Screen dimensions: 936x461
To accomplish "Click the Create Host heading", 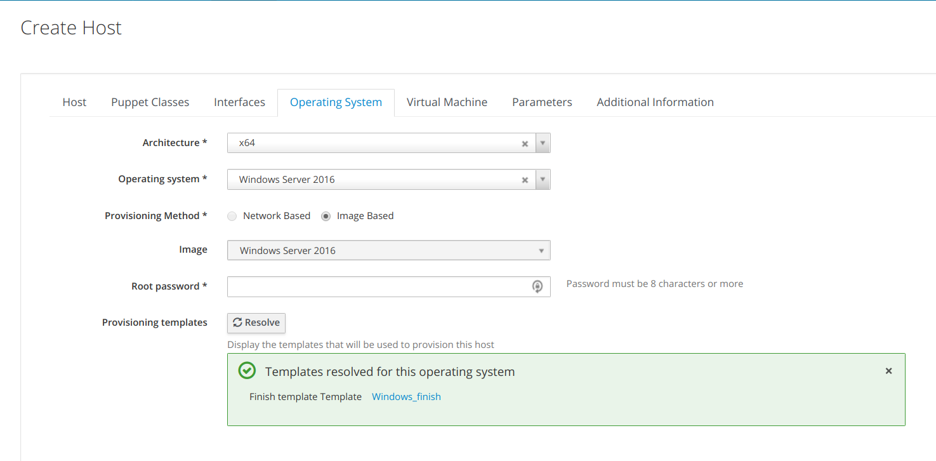I will coord(71,28).
